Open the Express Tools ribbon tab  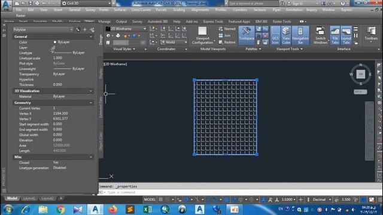(x=213, y=21)
